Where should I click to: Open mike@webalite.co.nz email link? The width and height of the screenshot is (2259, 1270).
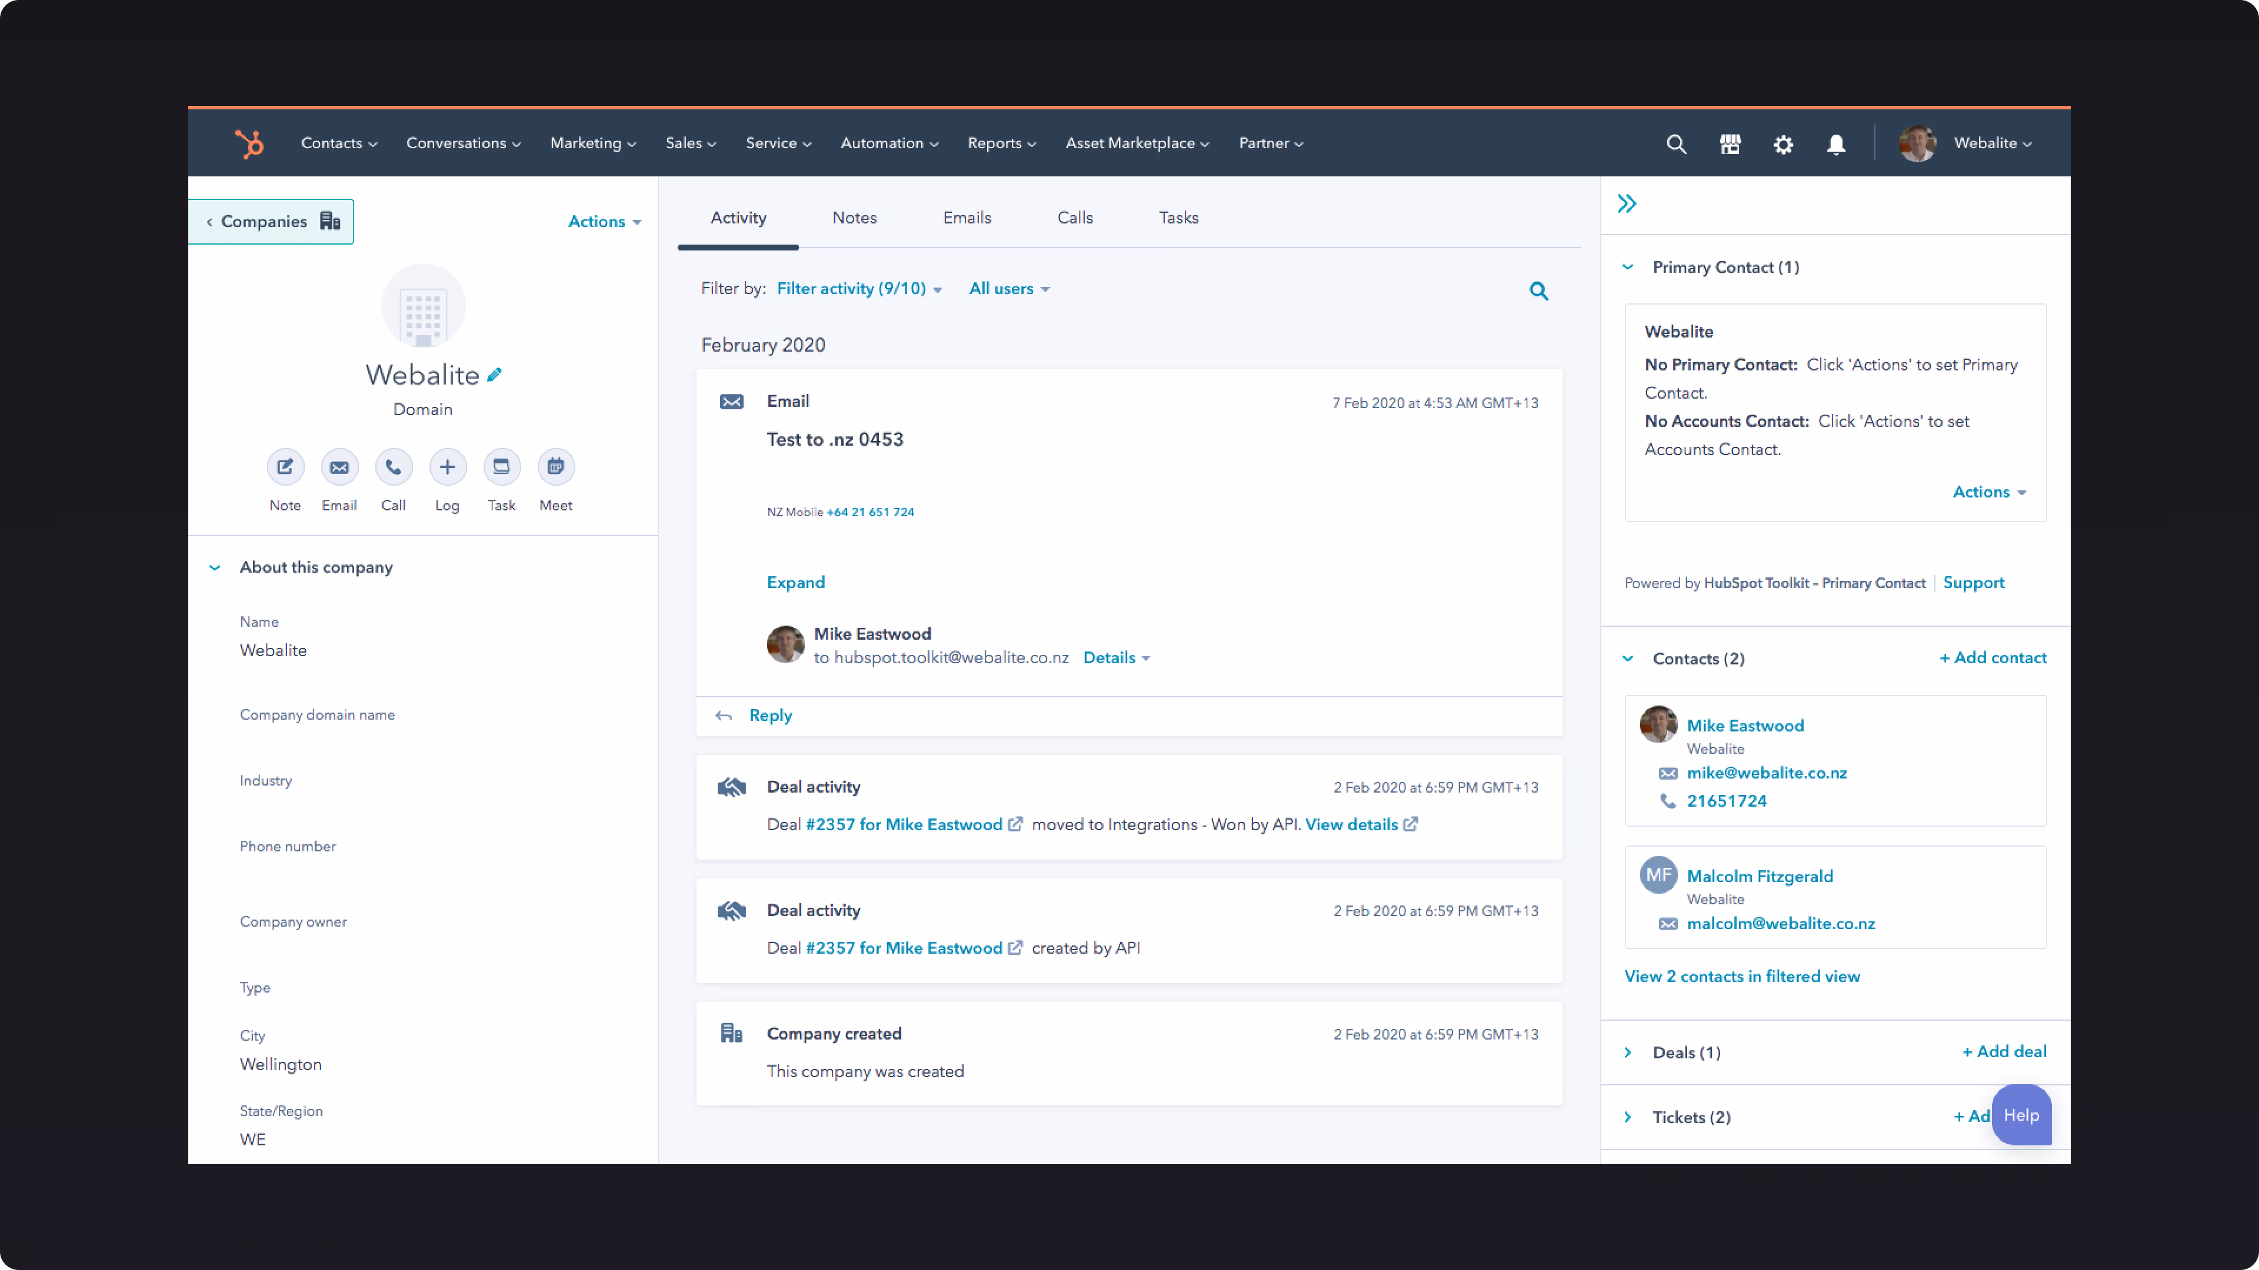click(x=1766, y=773)
